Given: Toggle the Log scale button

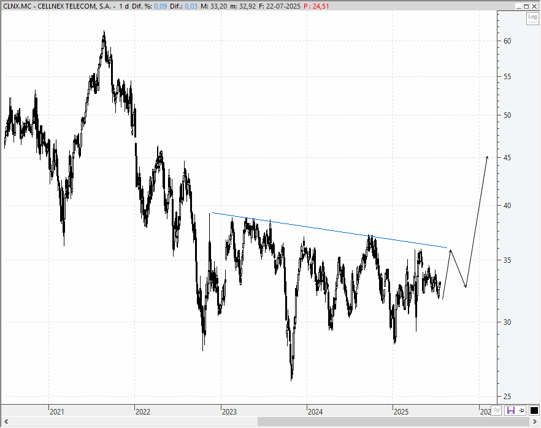Looking at the screenshot, I should (532, 18).
